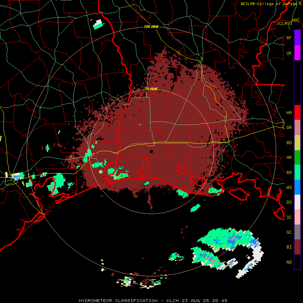Click the 'HYDROMETEOR CLASSIFICATION - KLCH' caption
Viewport: 303px width, 303px height.
point(129,301)
